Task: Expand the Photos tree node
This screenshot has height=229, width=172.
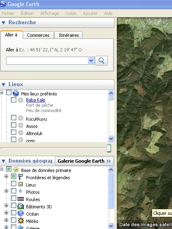Action: point(6,191)
